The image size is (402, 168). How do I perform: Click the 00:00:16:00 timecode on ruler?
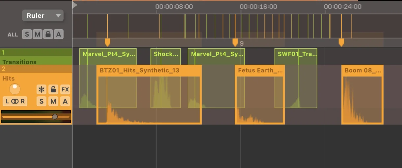pos(258,7)
